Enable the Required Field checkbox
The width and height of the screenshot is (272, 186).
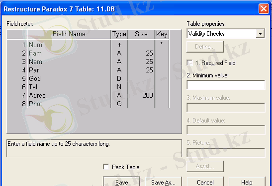pos(189,63)
